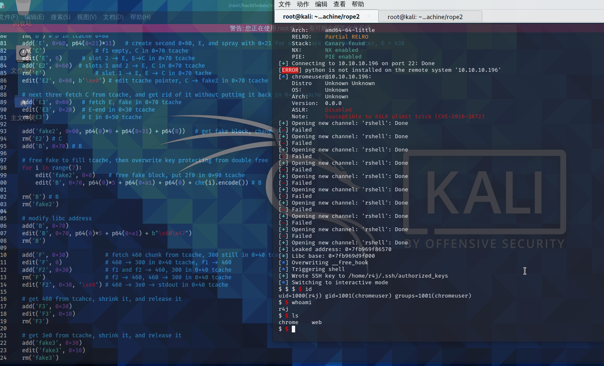
Task: Click the red ERROR label in terminal
Action: [290, 70]
